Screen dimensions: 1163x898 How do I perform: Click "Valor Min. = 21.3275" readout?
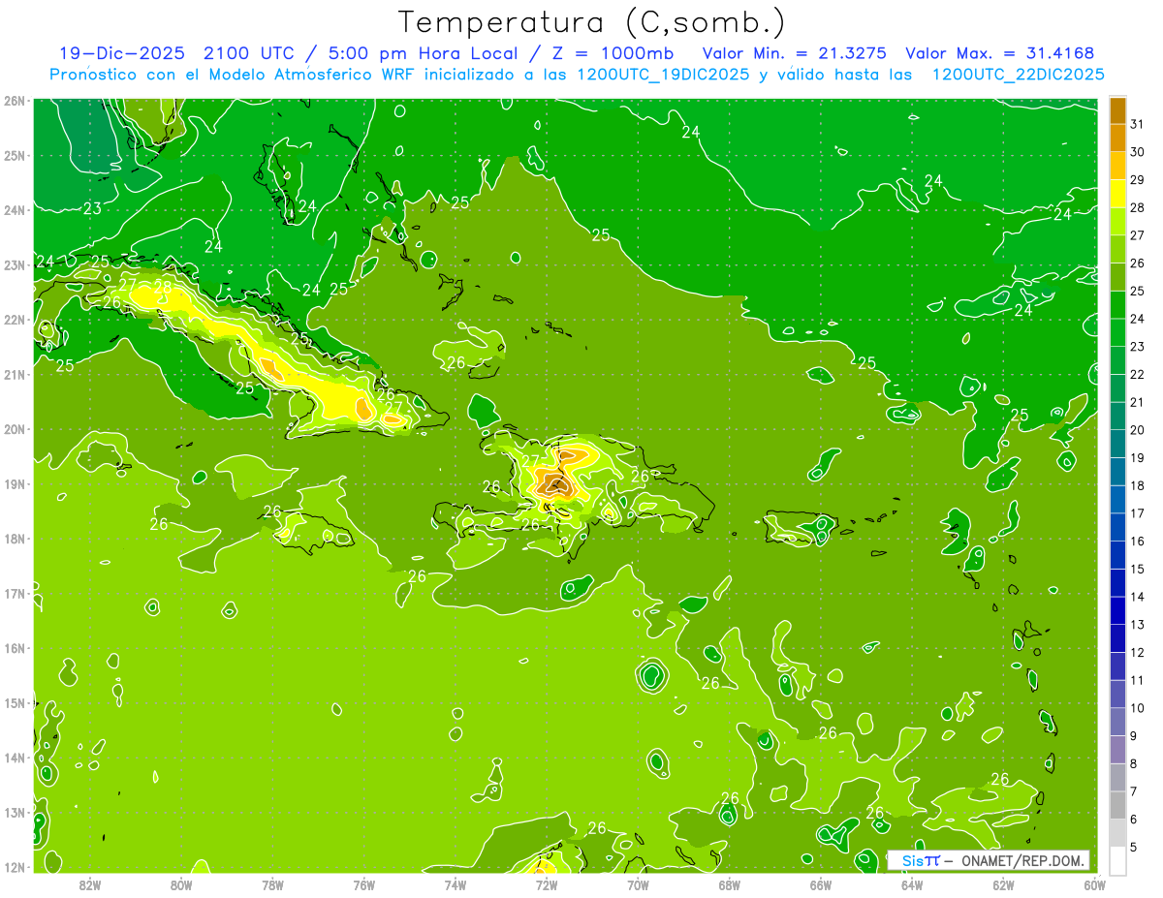click(x=795, y=52)
